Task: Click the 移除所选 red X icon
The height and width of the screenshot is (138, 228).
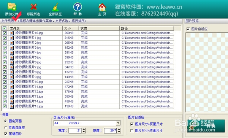Action: tap(33, 7)
